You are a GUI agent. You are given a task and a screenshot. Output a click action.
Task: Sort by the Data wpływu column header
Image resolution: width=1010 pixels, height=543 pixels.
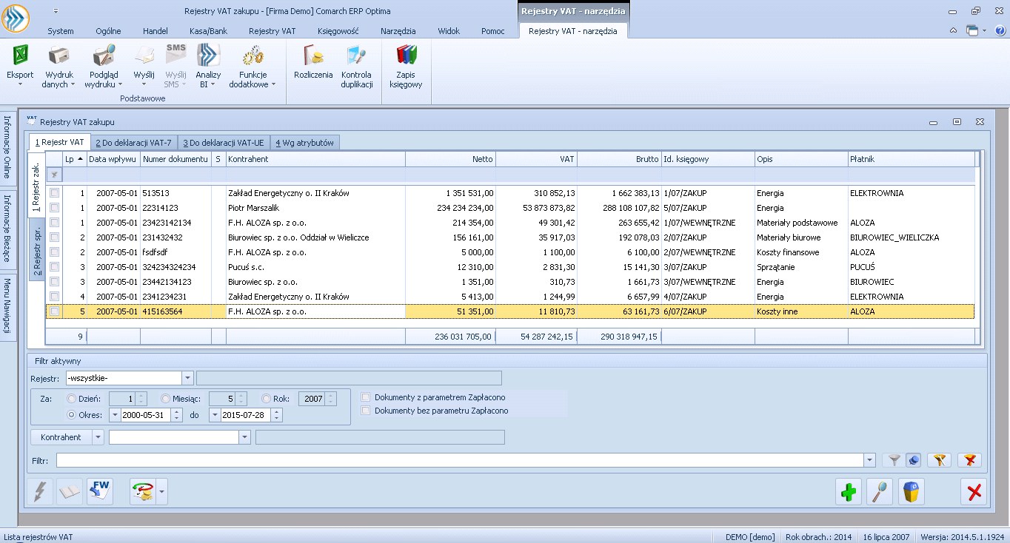113,158
